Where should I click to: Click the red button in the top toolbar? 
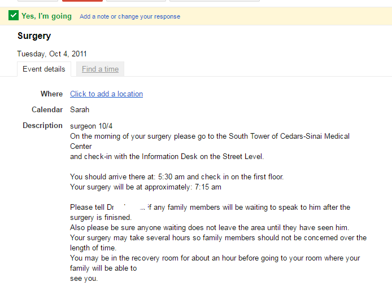(82, 1)
